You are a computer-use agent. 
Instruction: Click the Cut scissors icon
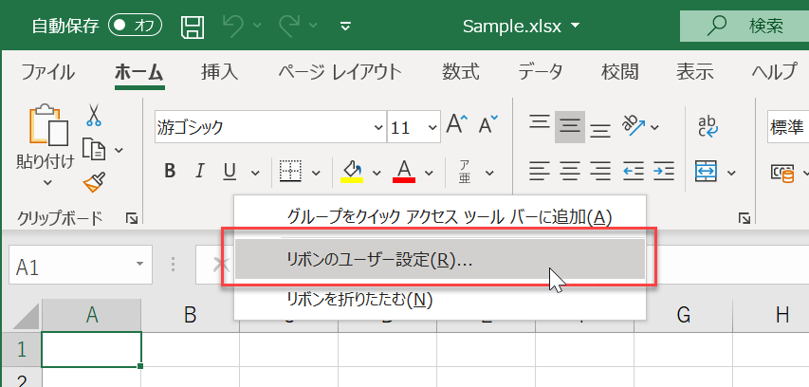(x=94, y=116)
